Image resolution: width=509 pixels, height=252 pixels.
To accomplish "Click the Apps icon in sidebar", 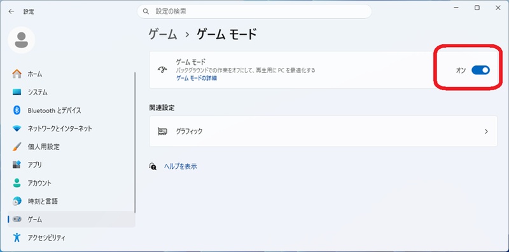I will coord(17,165).
